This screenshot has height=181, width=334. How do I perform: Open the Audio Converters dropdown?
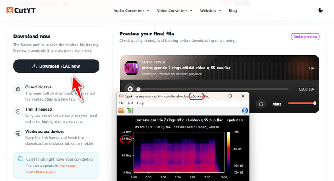tap(132, 10)
